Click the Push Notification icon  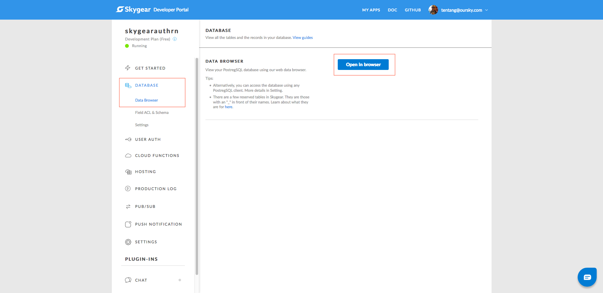128,224
